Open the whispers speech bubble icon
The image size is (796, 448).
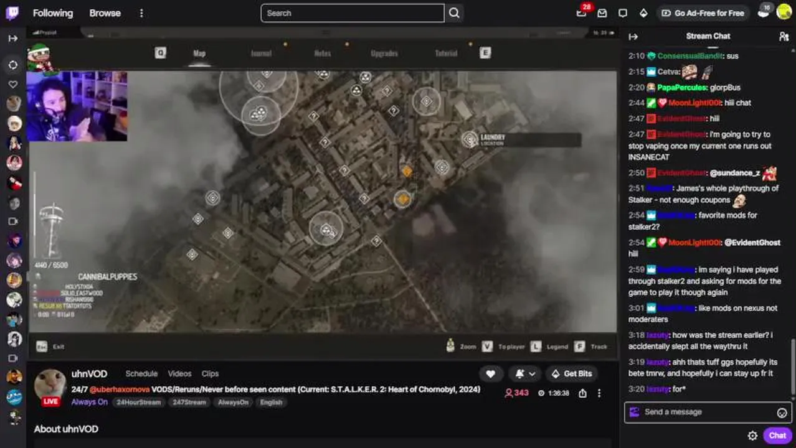623,13
